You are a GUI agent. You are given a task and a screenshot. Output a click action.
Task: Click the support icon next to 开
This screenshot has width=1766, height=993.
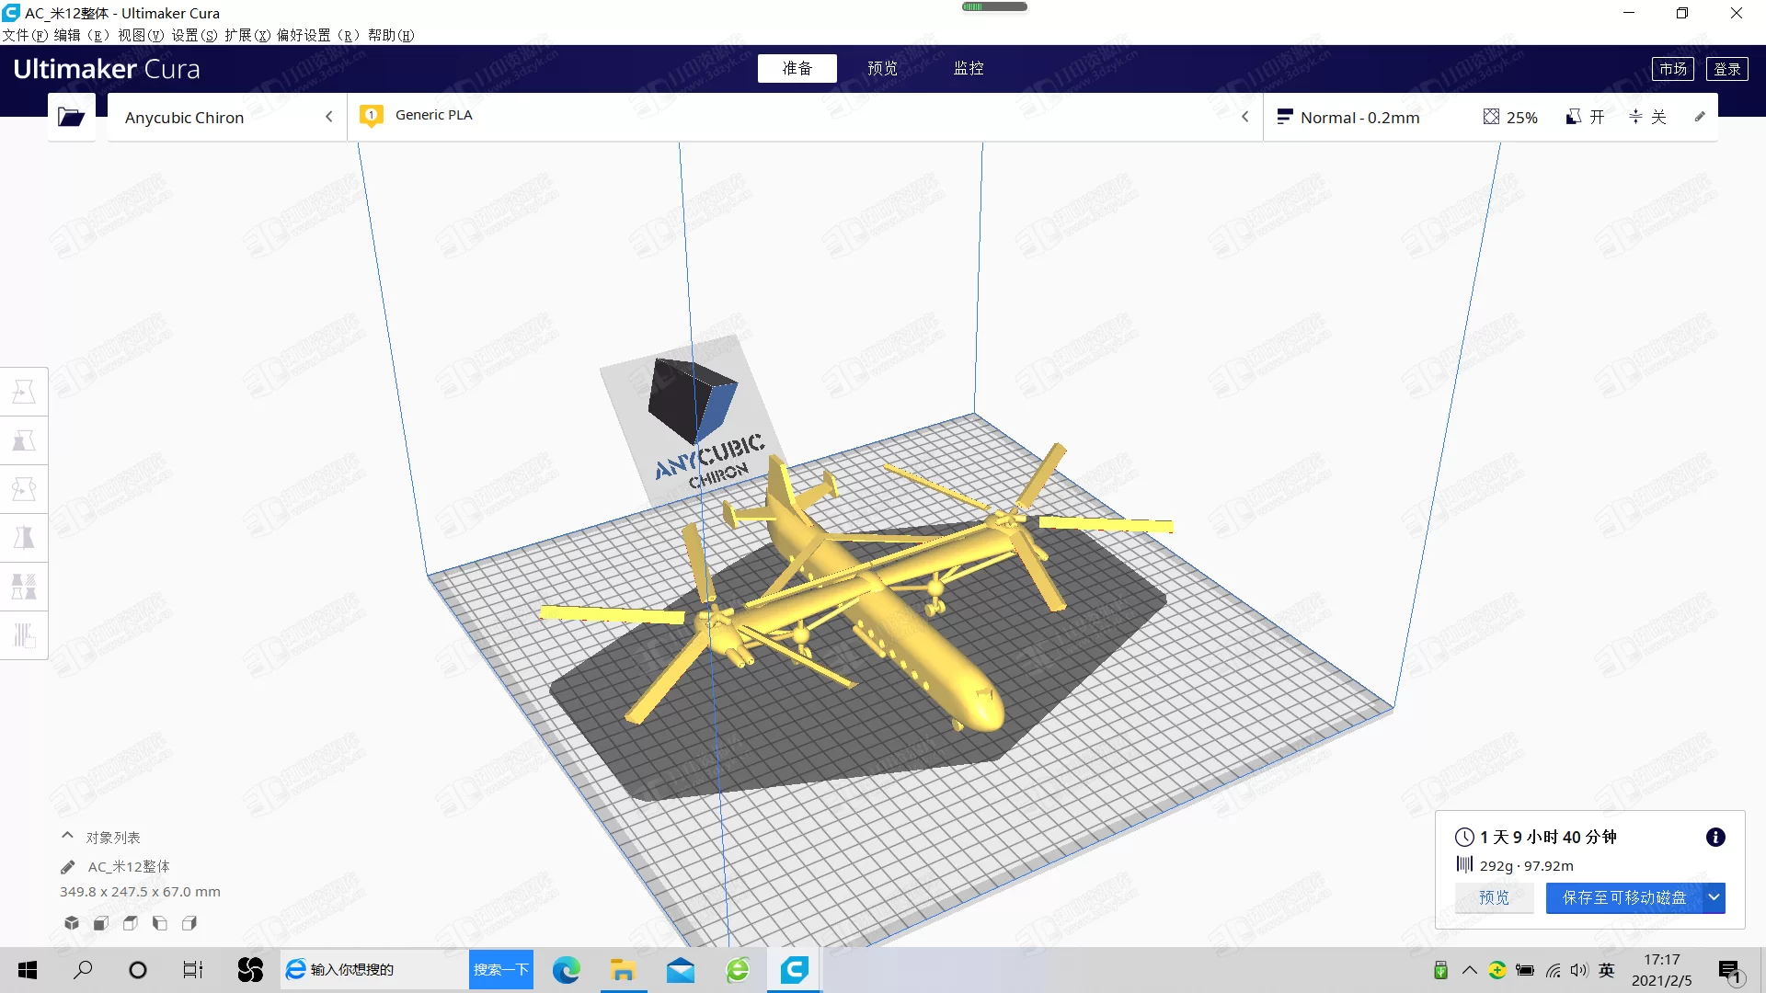coord(1574,117)
